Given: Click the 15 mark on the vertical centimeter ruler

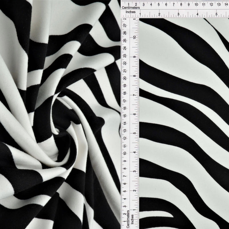Looking at the screenshot, I should (125, 116).
